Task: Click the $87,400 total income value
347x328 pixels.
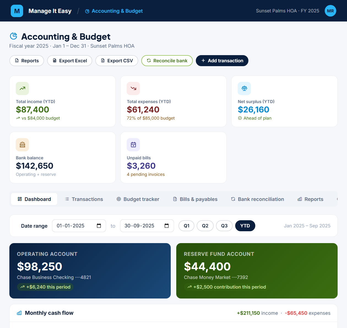Action: click(32, 109)
